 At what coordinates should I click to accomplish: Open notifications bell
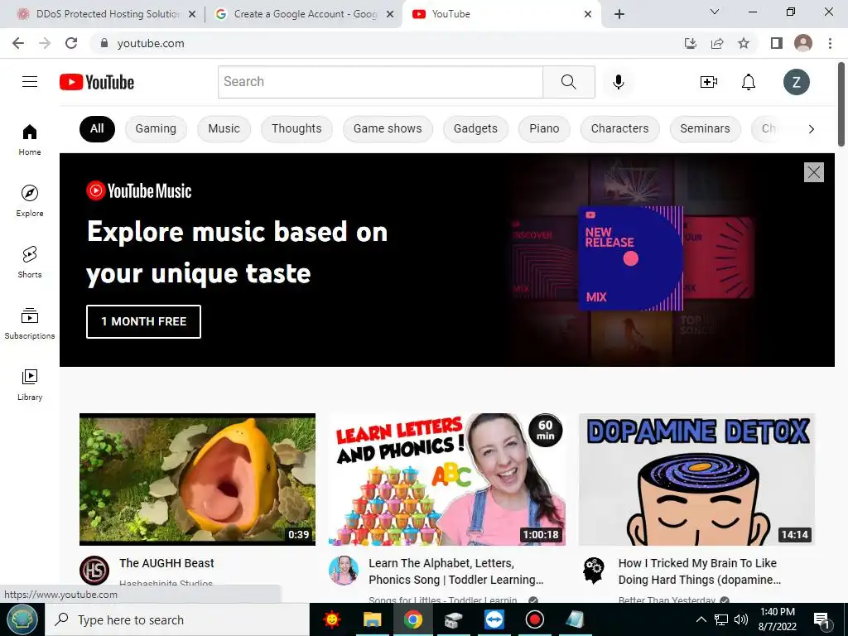[749, 82]
